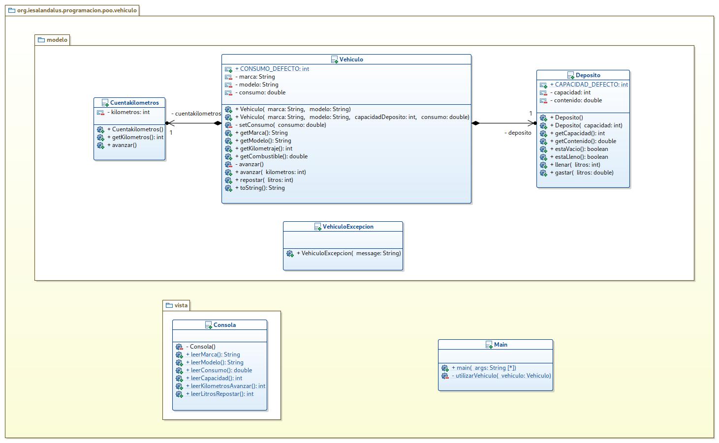Click the icon beside kilometros: int attribute
This screenshot has height=443, width=719.
click(x=100, y=113)
